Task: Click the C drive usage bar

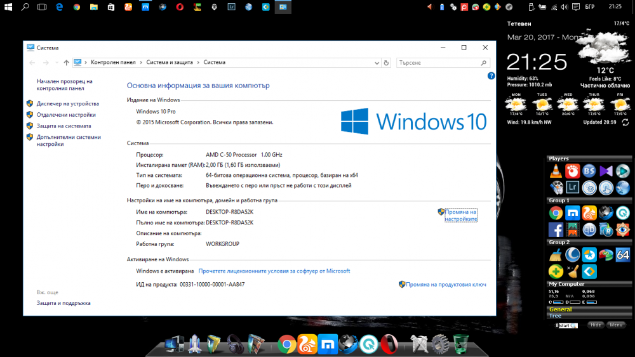Action: tap(558, 302)
